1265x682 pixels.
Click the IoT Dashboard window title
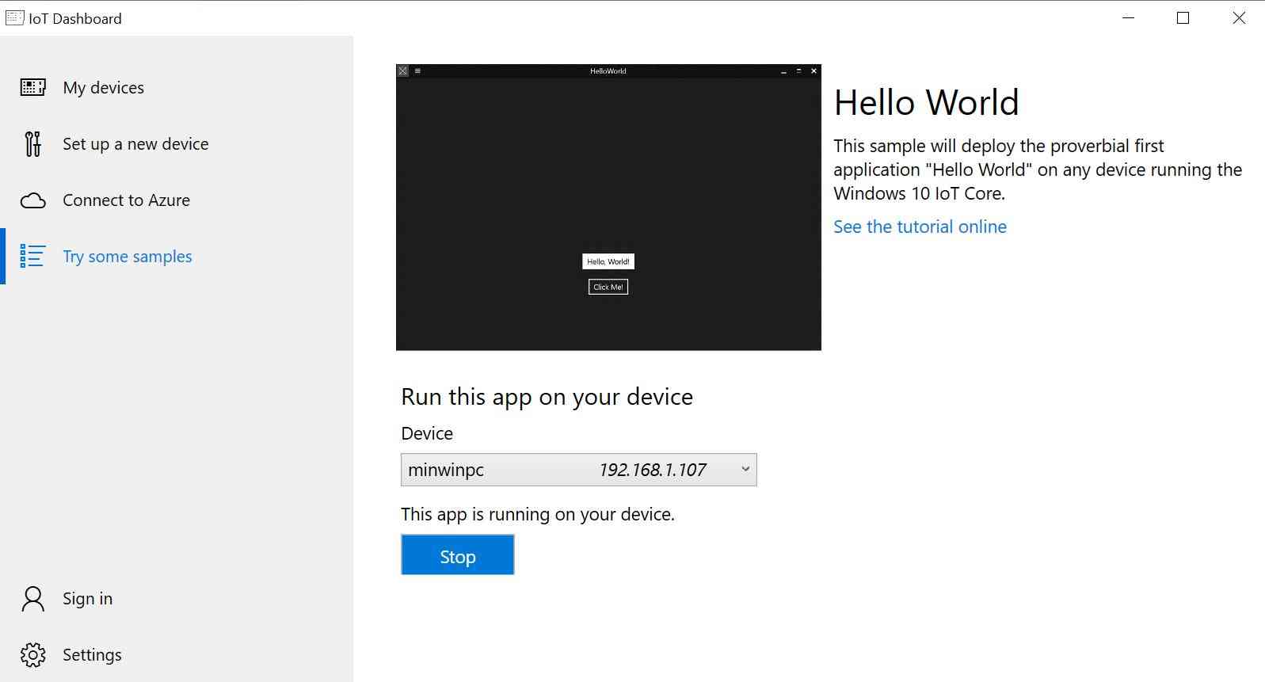pyautogui.click(x=75, y=18)
